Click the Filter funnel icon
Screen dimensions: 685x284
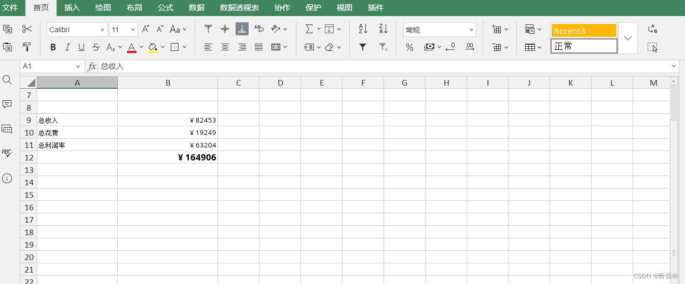pos(363,47)
